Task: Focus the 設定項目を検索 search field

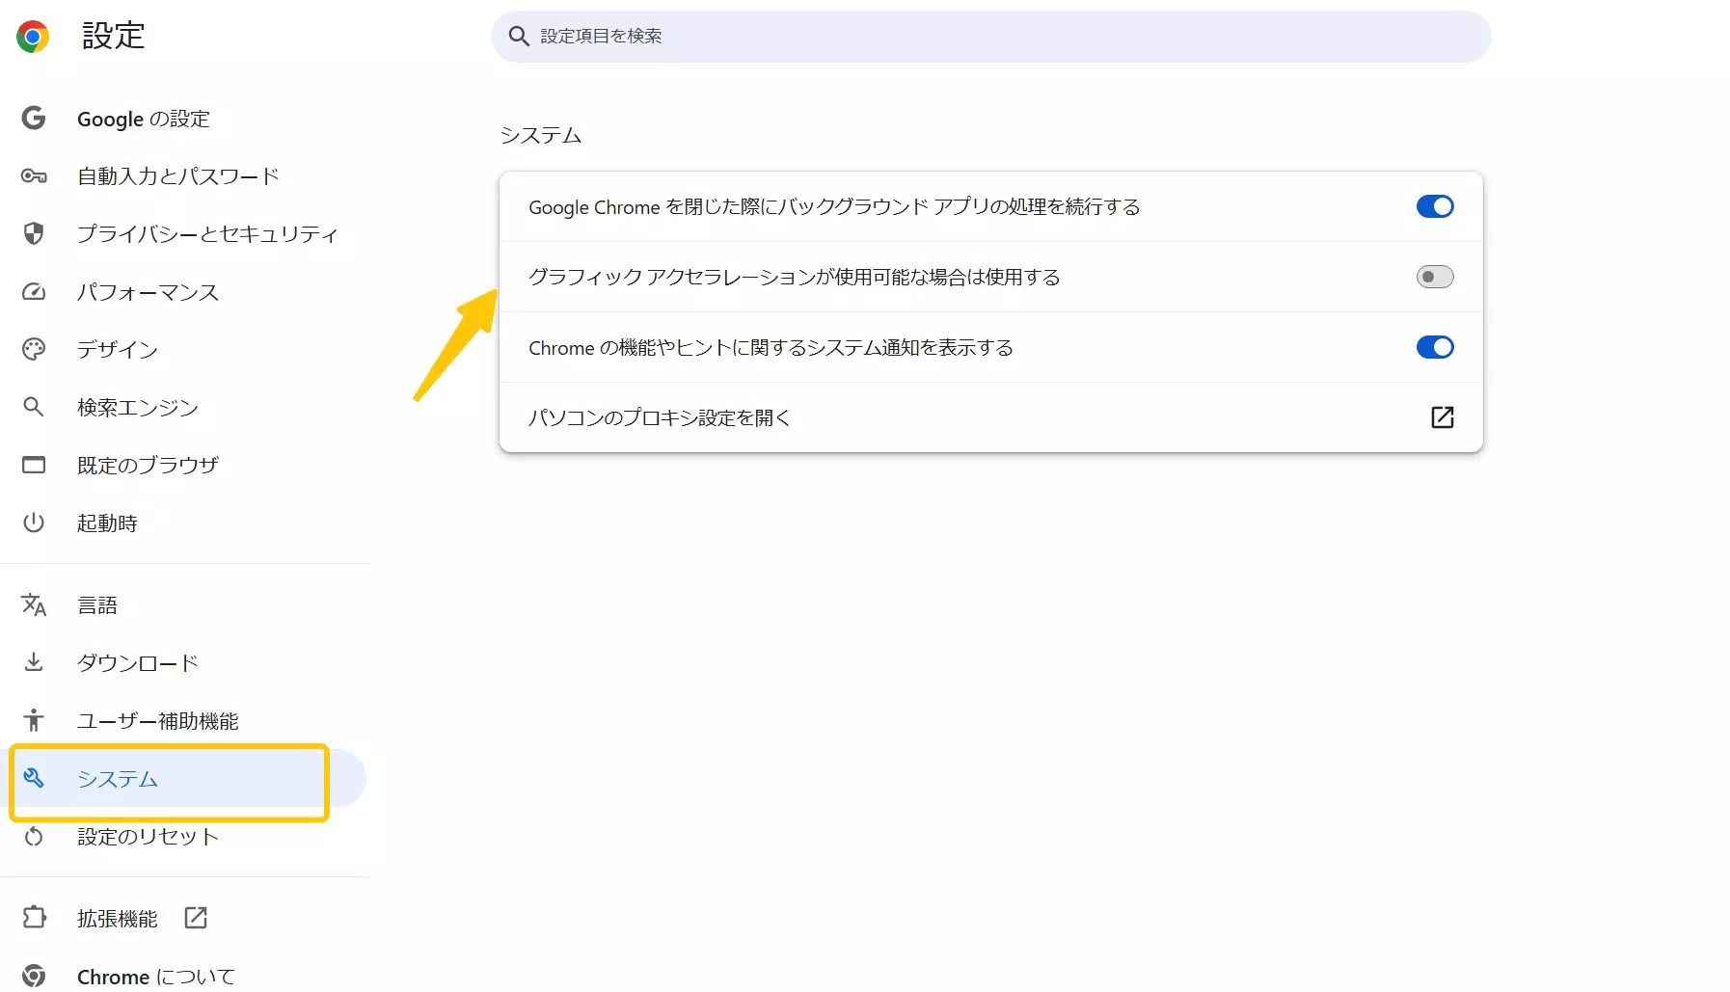Action: pyautogui.click(x=991, y=37)
